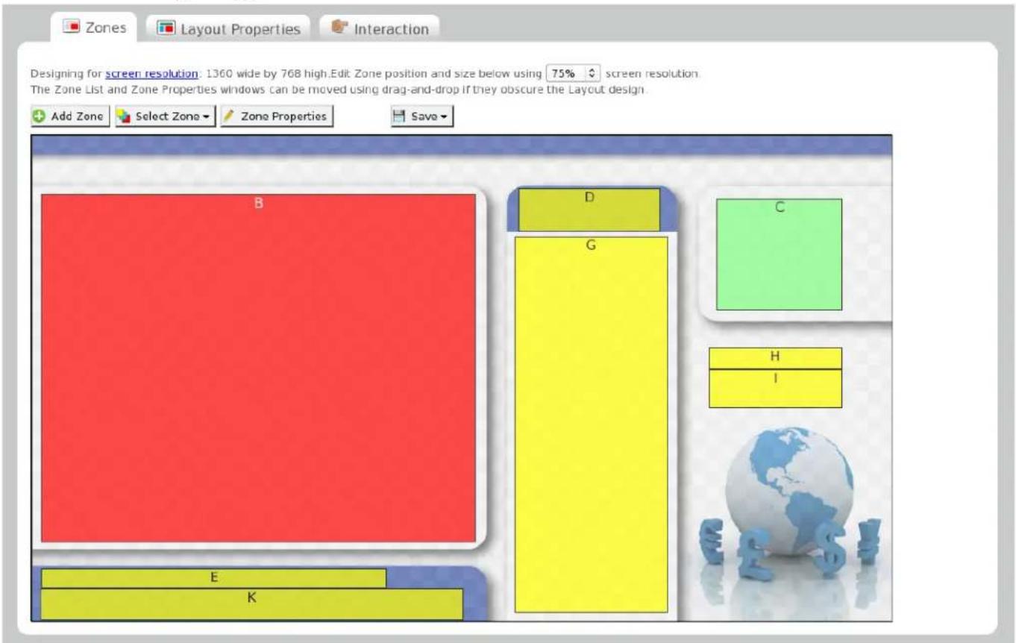Image resolution: width=1016 pixels, height=643 pixels.
Task: Open the Interaction tab
Action: point(378,28)
